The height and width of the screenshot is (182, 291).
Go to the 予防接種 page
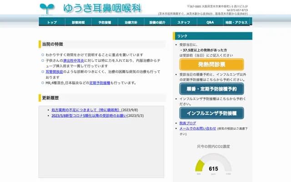105,22
